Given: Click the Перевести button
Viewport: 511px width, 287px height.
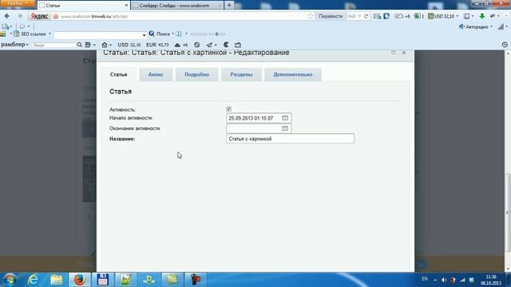Looking at the screenshot, I should point(331,16).
